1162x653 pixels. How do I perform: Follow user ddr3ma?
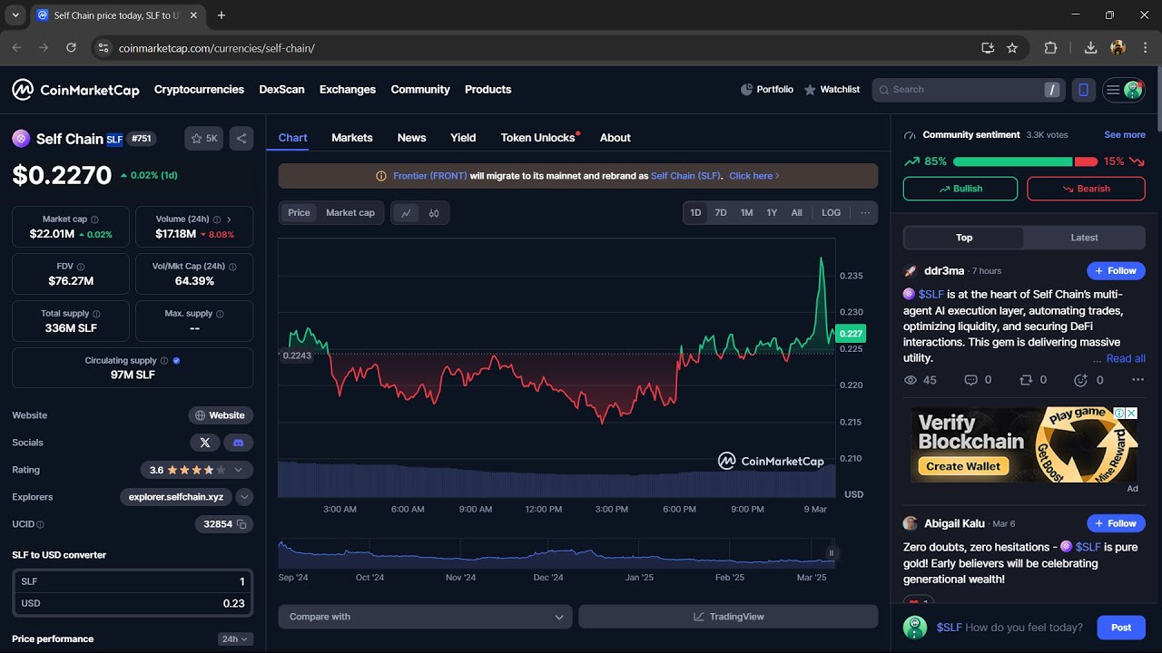click(x=1116, y=271)
